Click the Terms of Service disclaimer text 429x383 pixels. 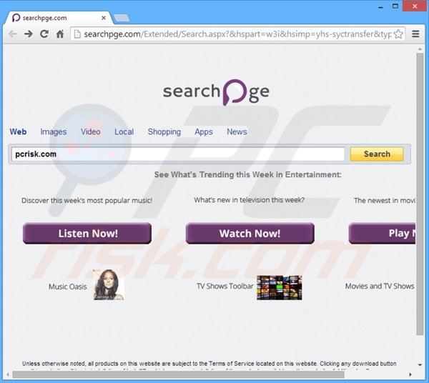coord(209,364)
